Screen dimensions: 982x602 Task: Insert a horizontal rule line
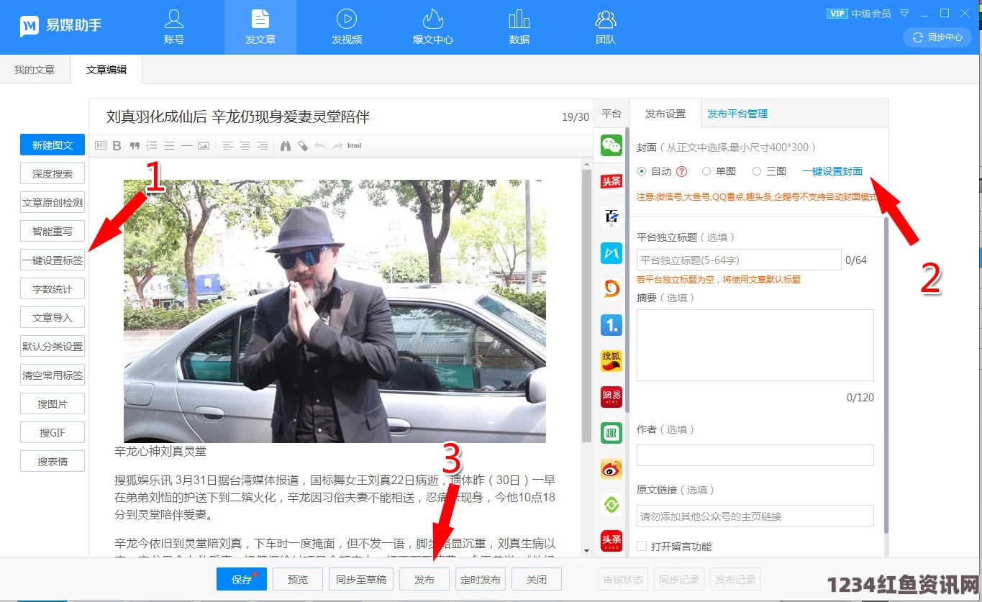(186, 145)
